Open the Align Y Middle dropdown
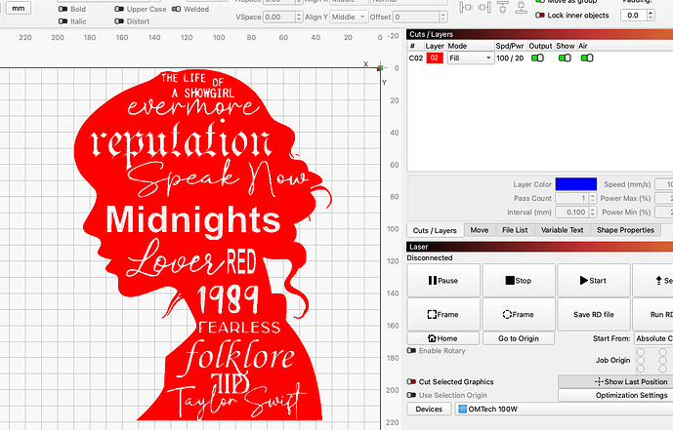 click(x=347, y=17)
